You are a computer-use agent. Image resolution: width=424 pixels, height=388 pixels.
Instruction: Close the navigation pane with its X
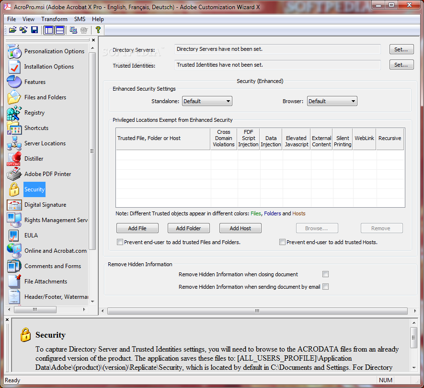point(93,40)
